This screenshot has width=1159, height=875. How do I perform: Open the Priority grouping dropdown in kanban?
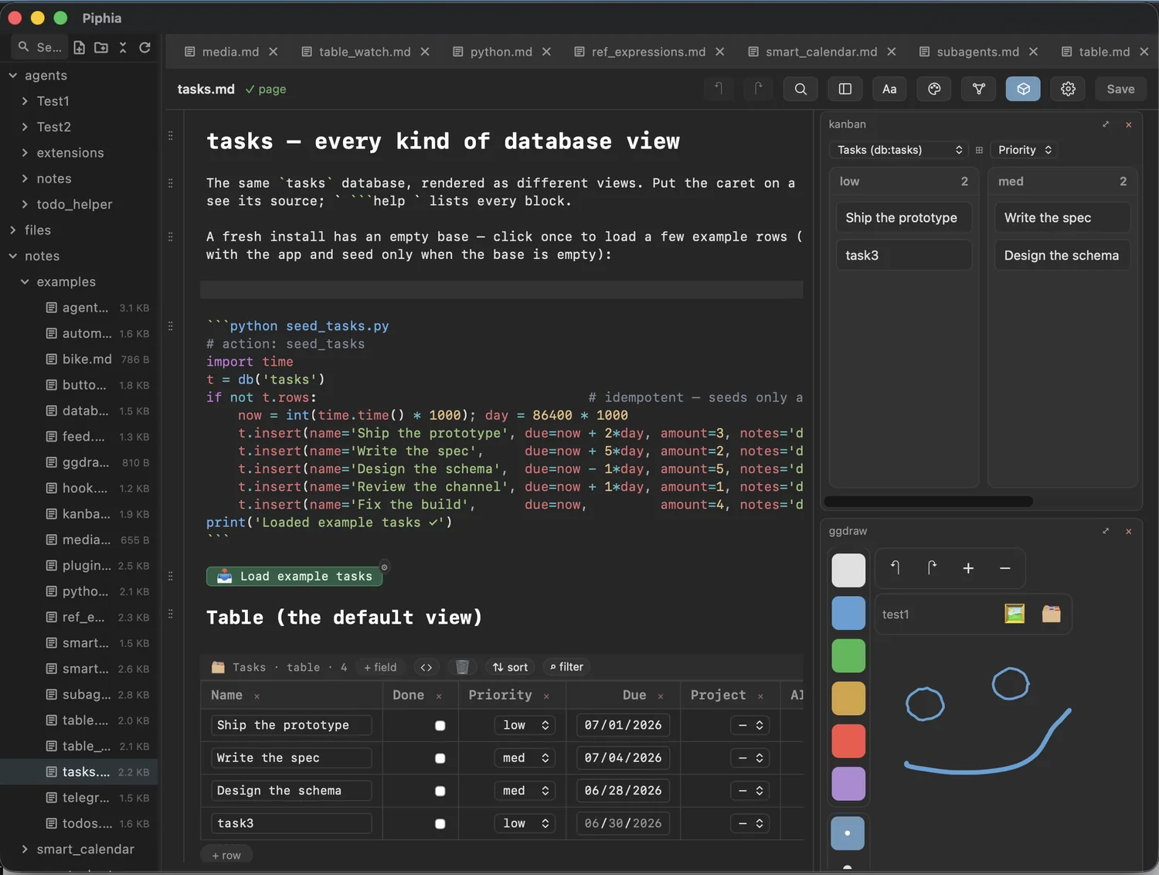point(1025,150)
